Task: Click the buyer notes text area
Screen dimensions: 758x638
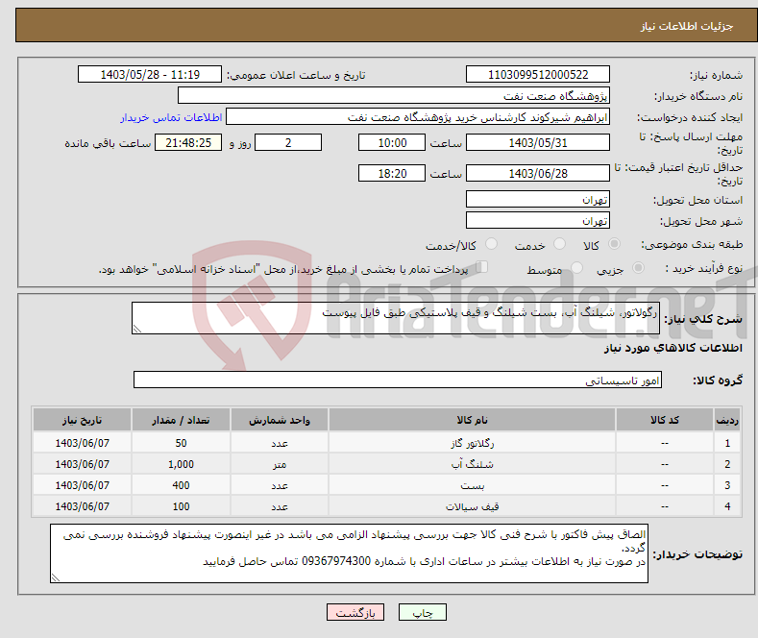Action: coord(349,553)
